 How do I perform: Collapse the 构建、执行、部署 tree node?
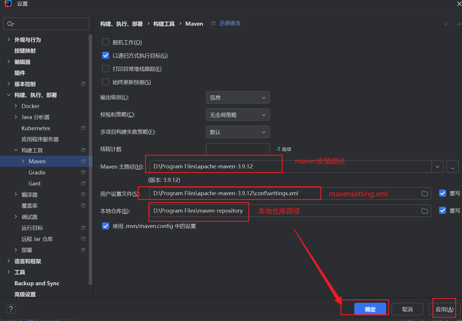tap(9, 95)
